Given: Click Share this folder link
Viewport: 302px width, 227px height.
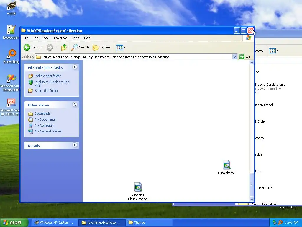Looking at the screenshot, I should (x=46, y=91).
